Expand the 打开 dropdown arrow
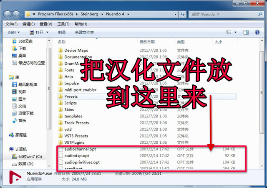 (x=47, y=32)
